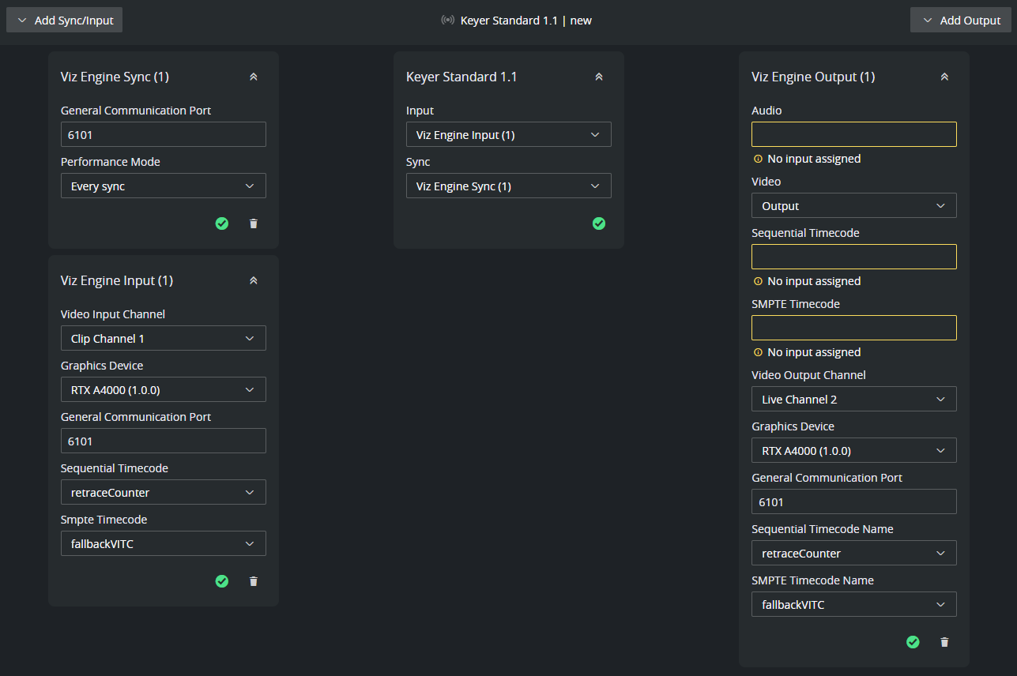
Task: Open Sequential Timecode dropdown in Viz Engine Input
Action: point(164,493)
